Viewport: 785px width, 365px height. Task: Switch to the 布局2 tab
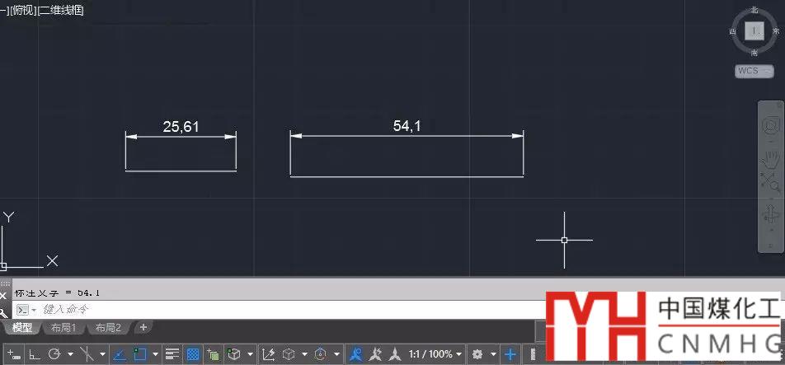(108, 327)
